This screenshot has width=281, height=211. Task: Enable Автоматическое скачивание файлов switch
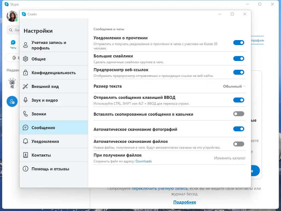239,144
